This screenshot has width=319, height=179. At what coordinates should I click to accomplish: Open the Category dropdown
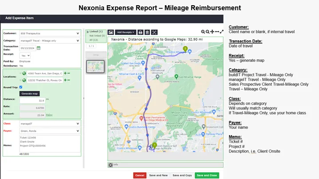[50, 41]
